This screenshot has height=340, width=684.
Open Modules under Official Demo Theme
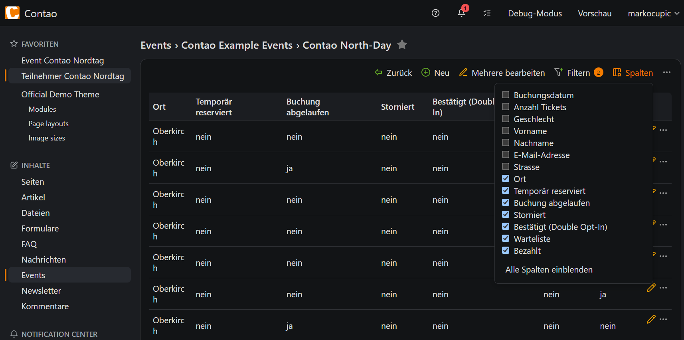42,109
